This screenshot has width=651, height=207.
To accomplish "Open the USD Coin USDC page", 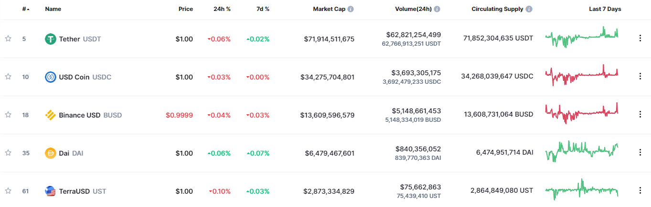I will (x=85, y=77).
